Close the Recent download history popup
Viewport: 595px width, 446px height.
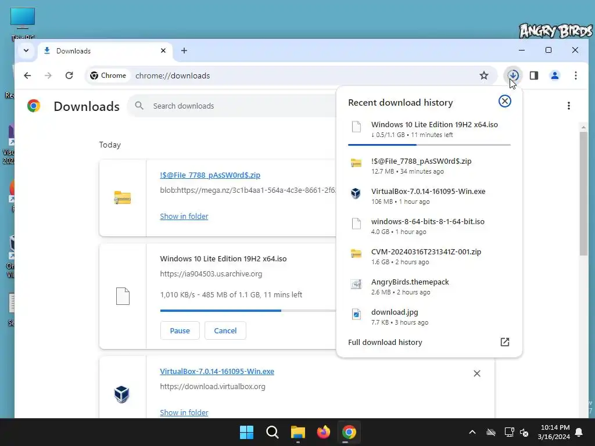505,101
